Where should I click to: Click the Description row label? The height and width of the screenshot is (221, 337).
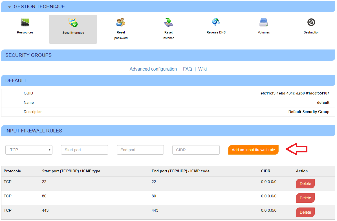pos(33,112)
